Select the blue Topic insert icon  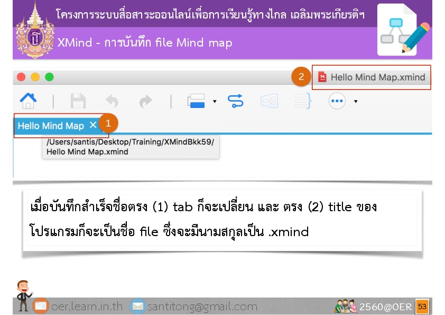[197, 101]
